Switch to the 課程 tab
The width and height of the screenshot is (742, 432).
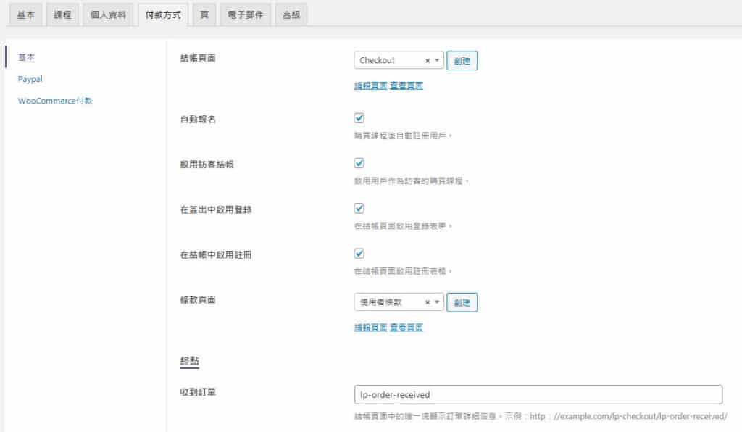pyautogui.click(x=63, y=15)
